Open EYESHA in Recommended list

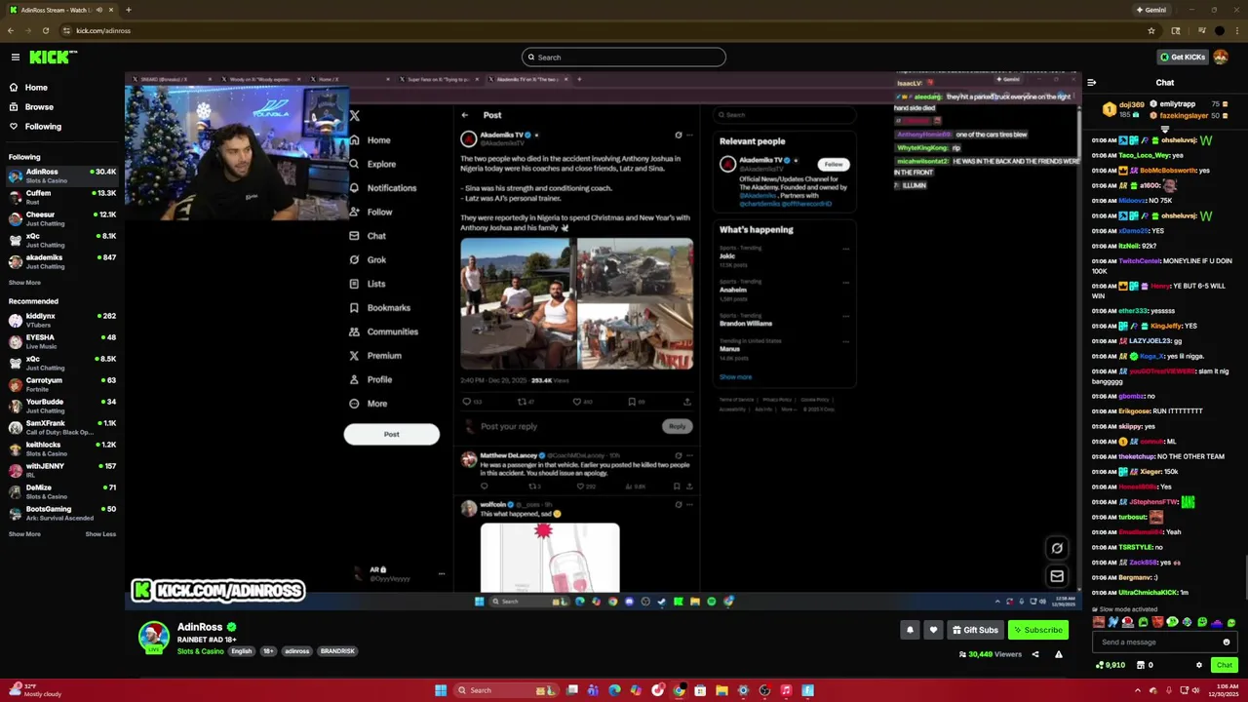[x=61, y=341]
